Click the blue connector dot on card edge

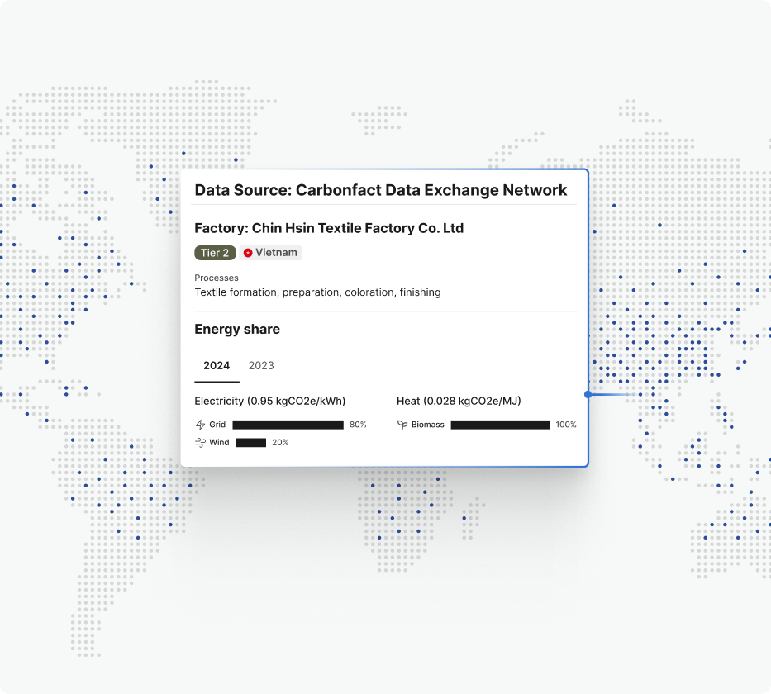tap(588, 395)
